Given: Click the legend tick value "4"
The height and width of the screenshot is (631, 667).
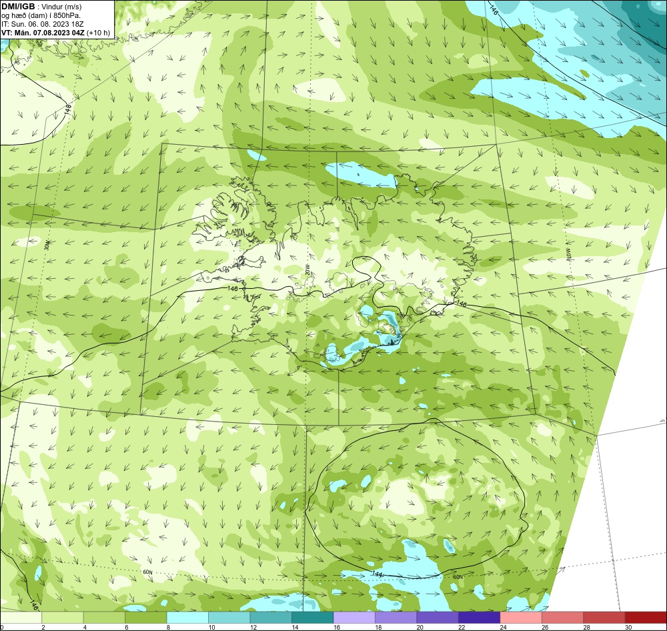Looking at the screenshot, I should pos(85,627).
